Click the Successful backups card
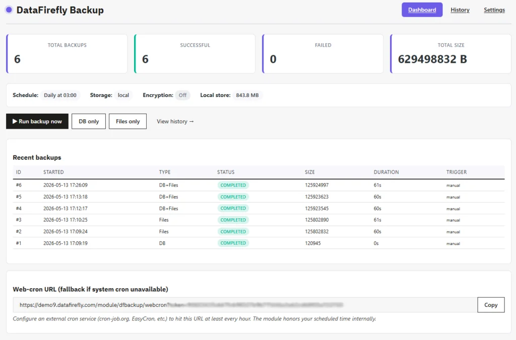This screenshot has width=516, height=340. click(x=195, y=54)
